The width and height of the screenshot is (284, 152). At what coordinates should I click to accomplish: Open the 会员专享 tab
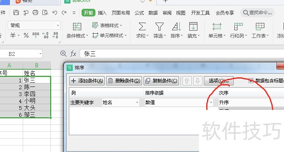click(225, 13)
